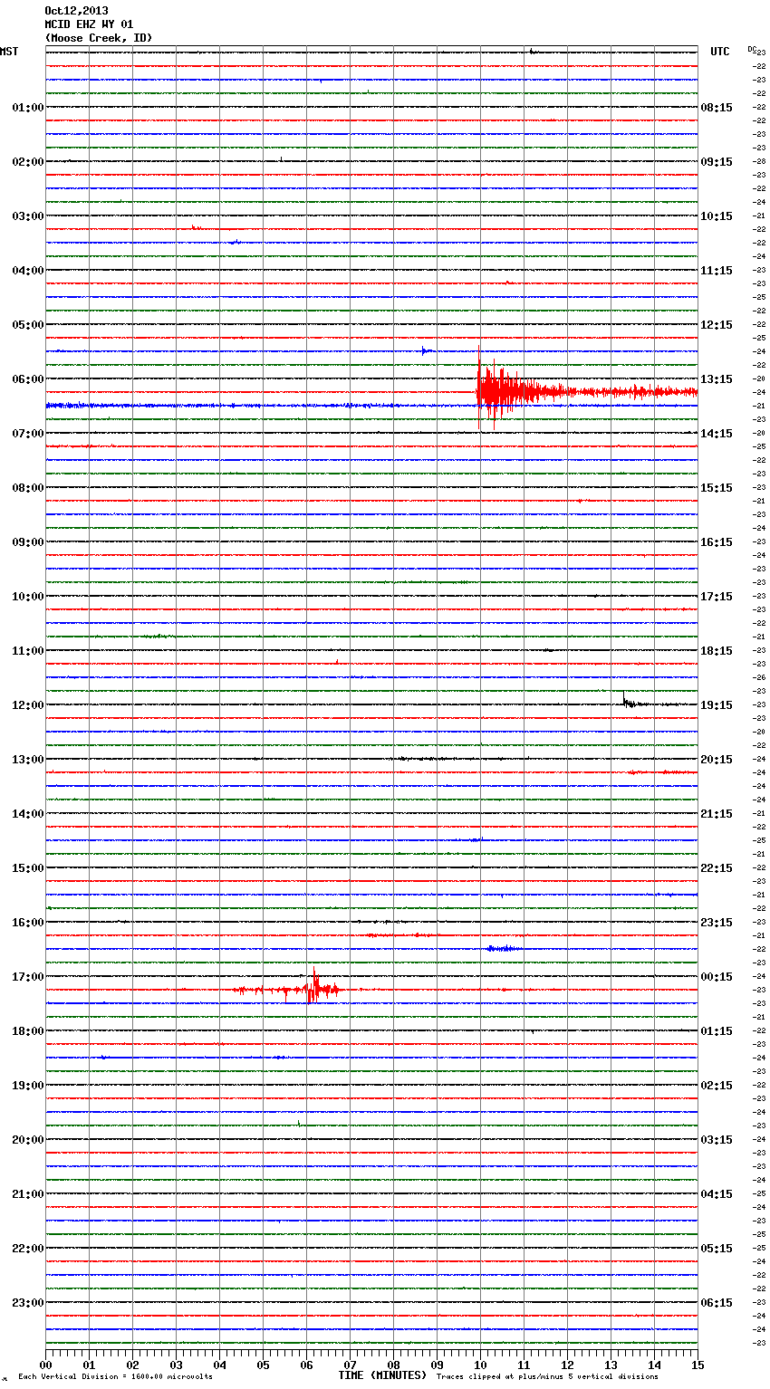
Task: Pick minute 12 on the bottom axis
Action: point(567,1365)
